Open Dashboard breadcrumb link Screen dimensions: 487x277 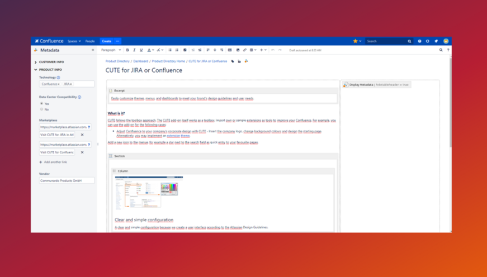(141, 61)
